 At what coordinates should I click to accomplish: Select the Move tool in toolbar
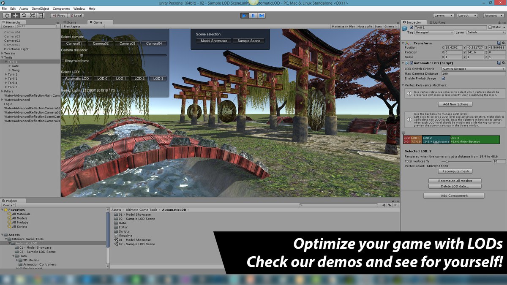tap(16, 16)
